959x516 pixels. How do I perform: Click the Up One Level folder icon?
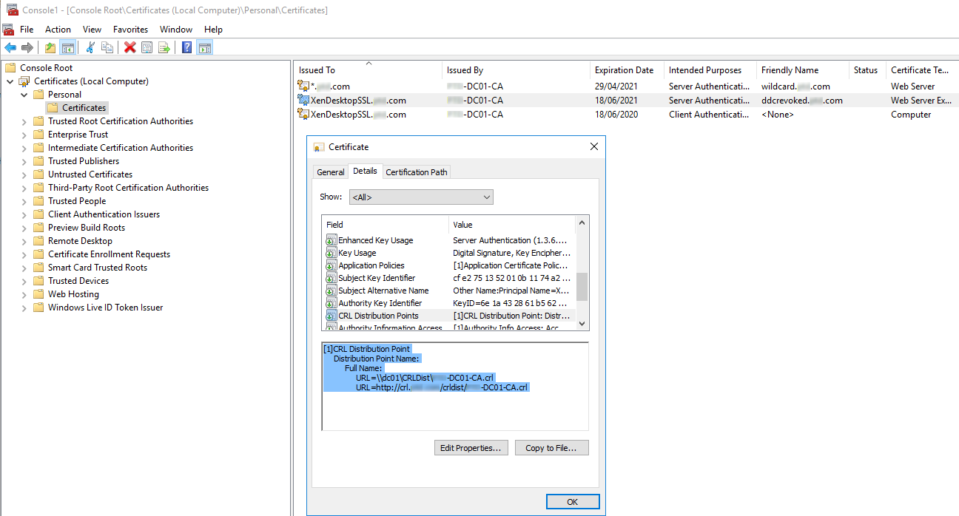(50, 47)
